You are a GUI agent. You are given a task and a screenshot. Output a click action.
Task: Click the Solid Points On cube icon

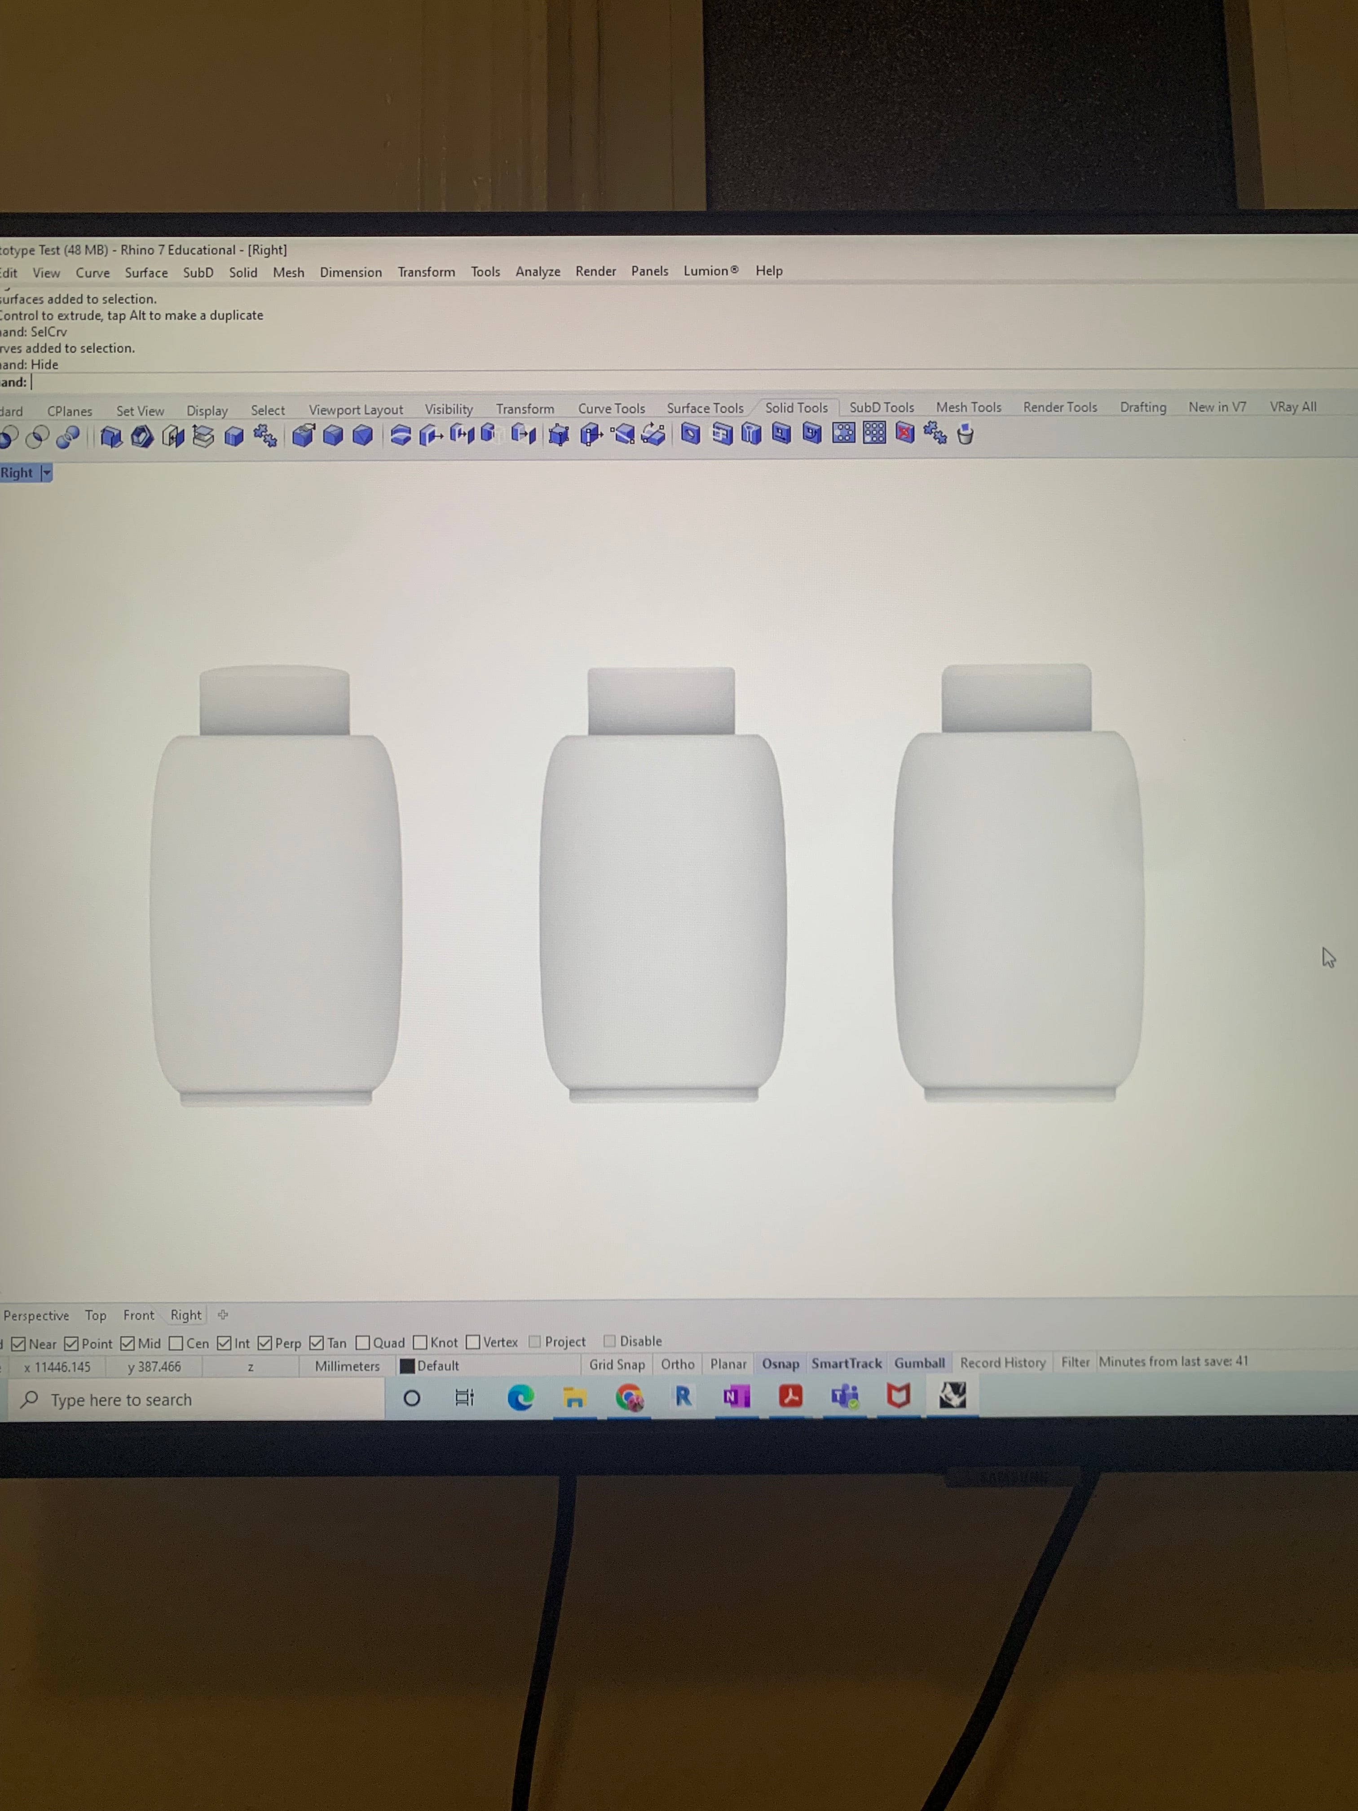click(x=559, y=435)
